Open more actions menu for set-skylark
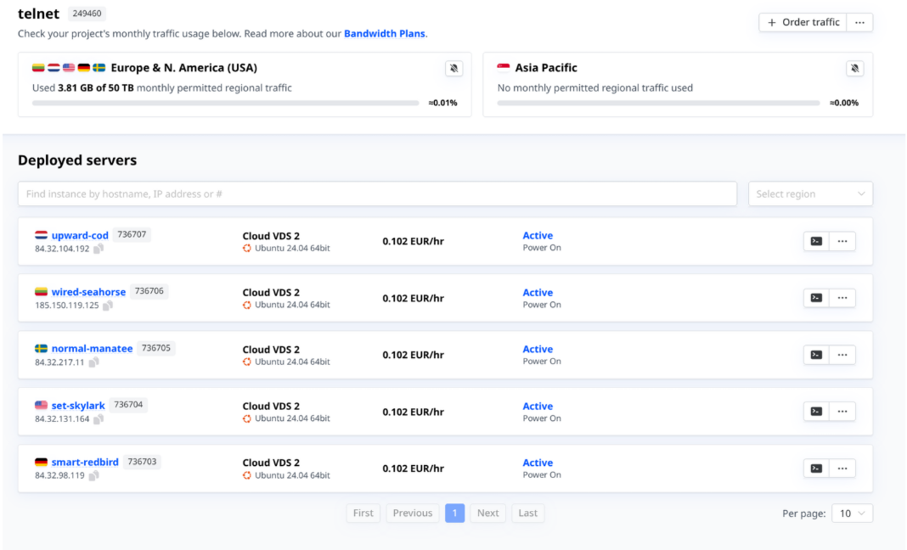 842,412
